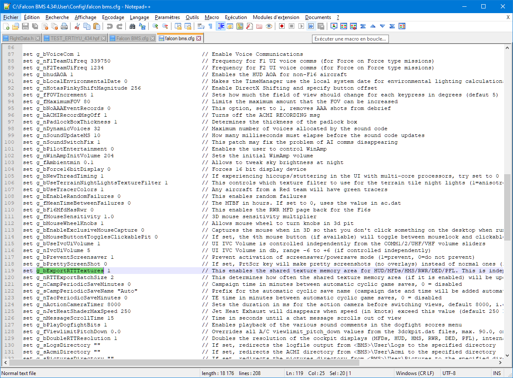Viewport: 513px width, 378px height.
Task: Open the Édition menu
Action: 32,17
